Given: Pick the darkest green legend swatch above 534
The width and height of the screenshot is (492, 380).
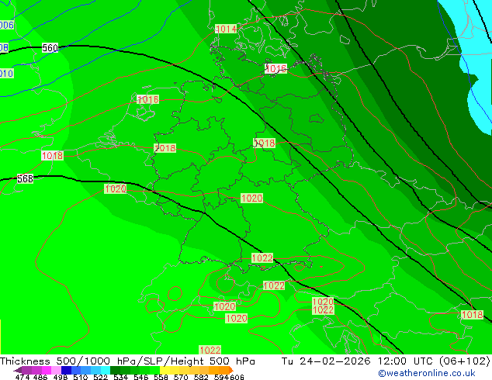Looking at the screenshot, I should point(115,370).
